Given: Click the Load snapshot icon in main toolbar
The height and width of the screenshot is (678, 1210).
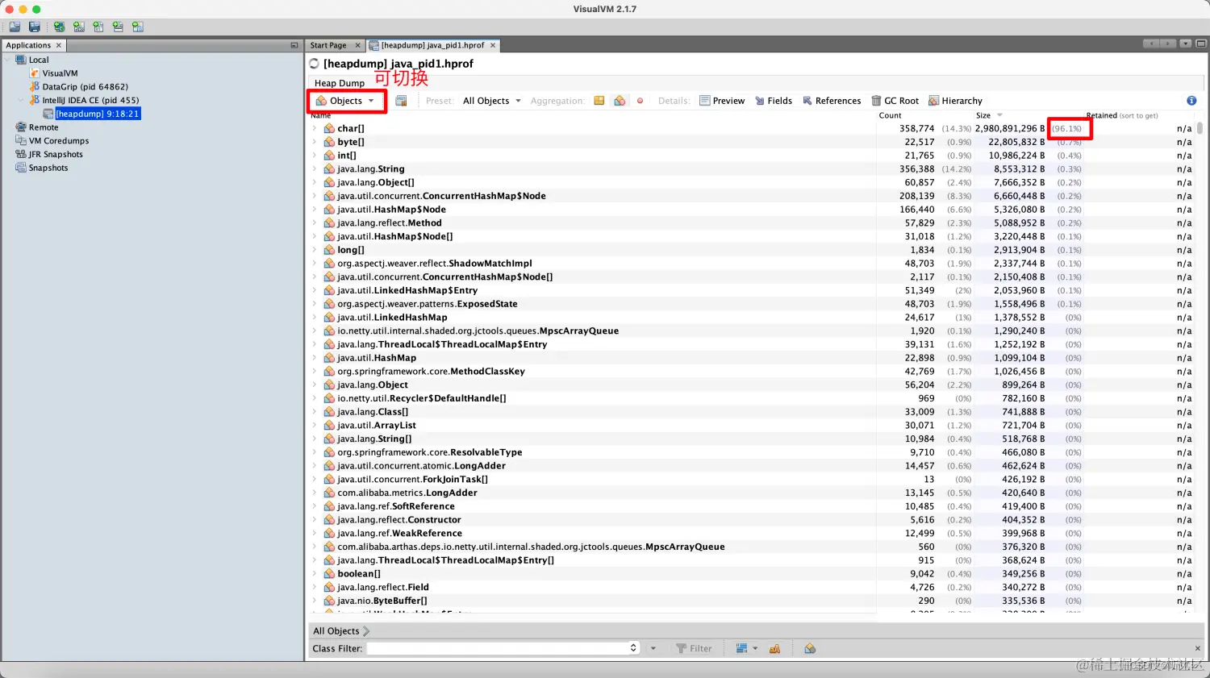Looking at the screenshot, I should (x=15, y=27).
